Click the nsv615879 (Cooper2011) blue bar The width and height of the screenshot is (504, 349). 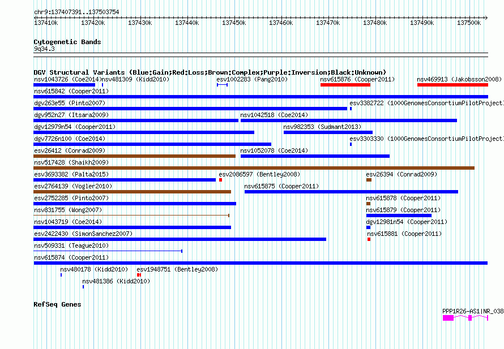click(399, 216)
